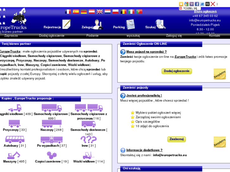
Task: Click Maszyny category label
Action: 10,162
